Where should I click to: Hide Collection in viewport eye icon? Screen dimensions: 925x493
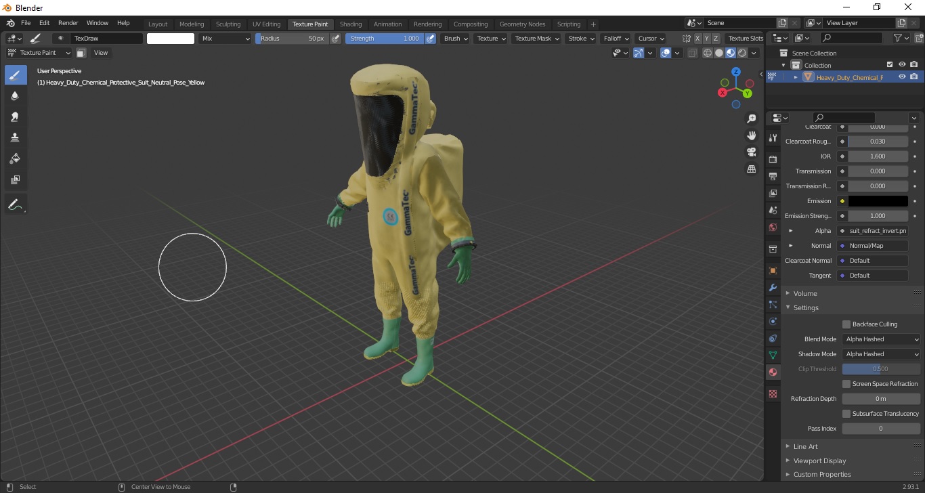(x=902, y=65)
